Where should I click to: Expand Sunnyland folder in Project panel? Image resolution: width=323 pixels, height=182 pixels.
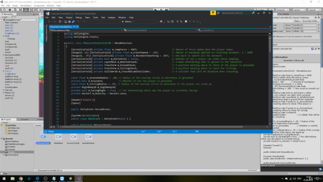4,155
